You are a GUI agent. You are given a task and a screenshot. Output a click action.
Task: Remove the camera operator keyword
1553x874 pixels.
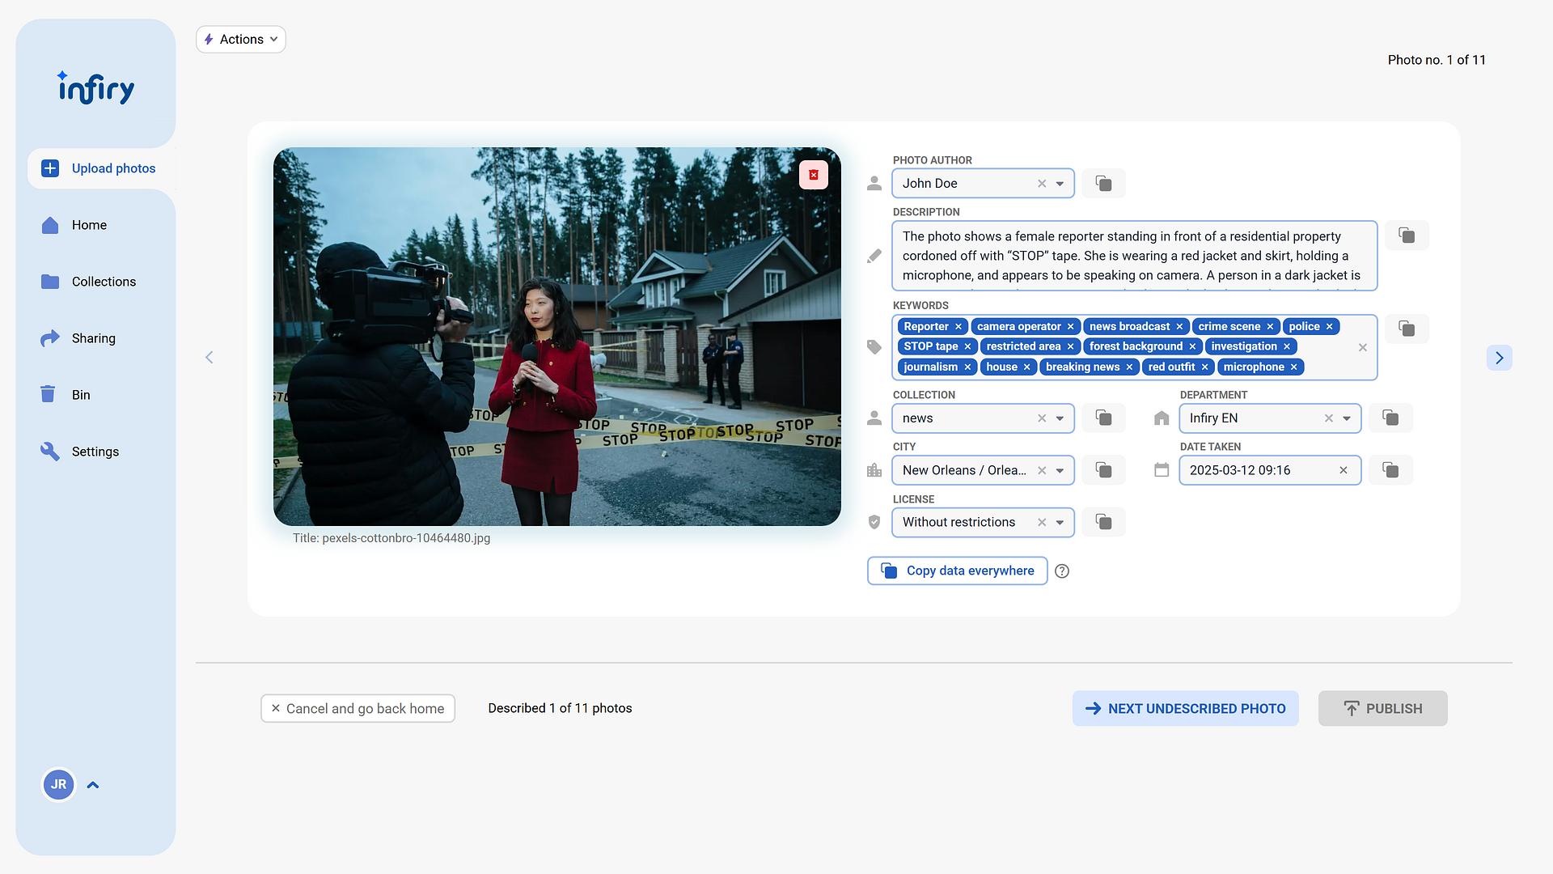[1070, 327]
